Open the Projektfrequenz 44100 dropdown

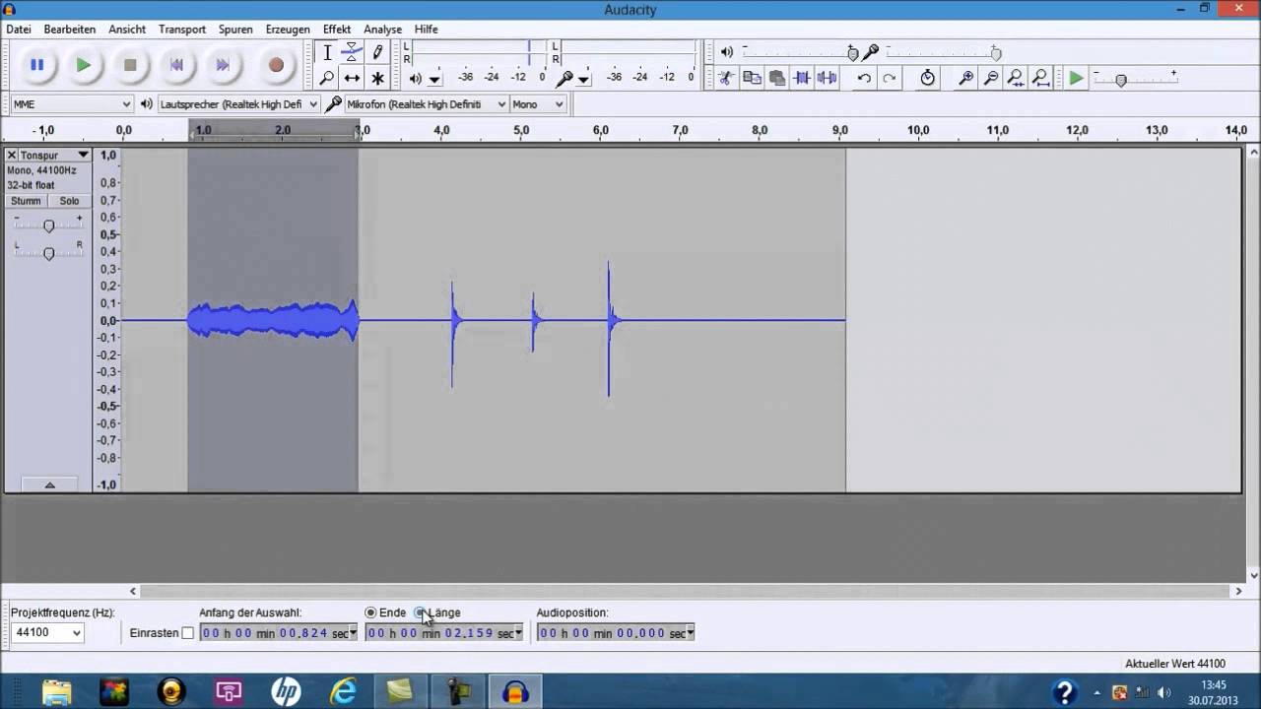[x=47, y=633]
